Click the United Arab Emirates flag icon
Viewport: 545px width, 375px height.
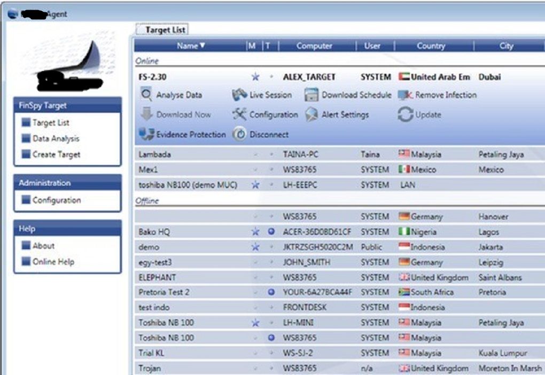[404, 76]
